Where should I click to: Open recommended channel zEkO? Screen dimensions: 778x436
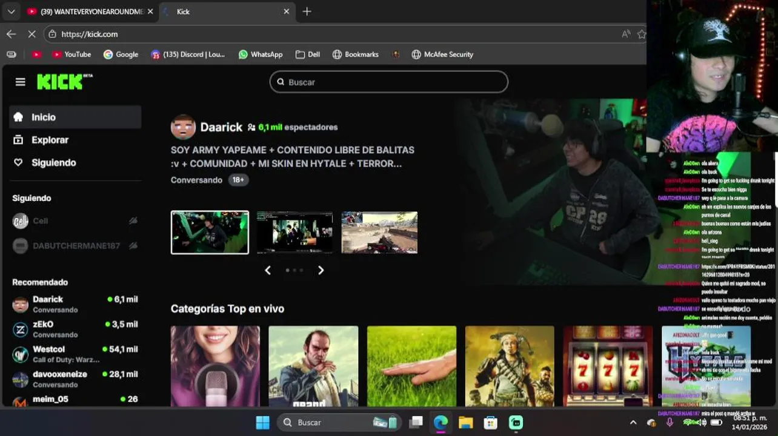click(75, 329)
